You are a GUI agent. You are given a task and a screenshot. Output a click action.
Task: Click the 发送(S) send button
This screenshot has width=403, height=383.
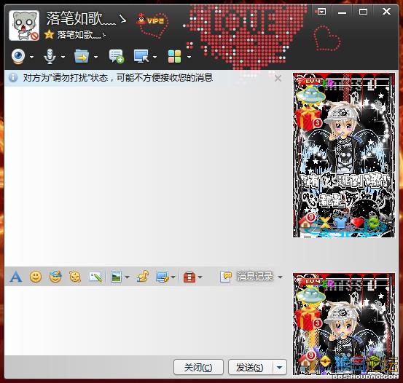pyautogui.click(x=250, y=367)
